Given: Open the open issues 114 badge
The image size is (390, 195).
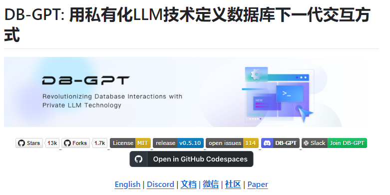Looking at the screenshot, I should point(232,143).
